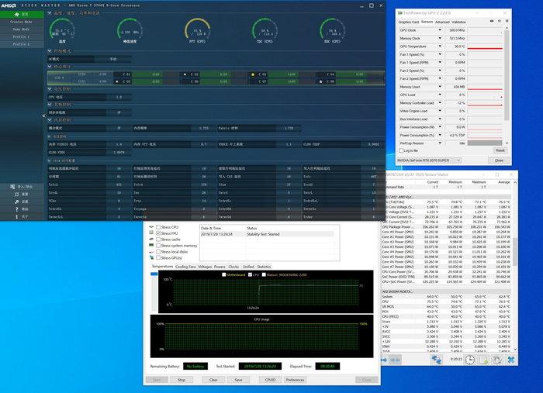Open the Ryzen Master Home view

point(22,14)
